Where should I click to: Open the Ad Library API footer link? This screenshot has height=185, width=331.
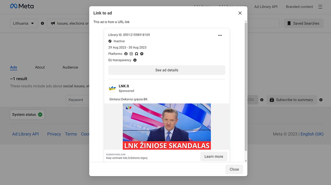tap(26, 134)
